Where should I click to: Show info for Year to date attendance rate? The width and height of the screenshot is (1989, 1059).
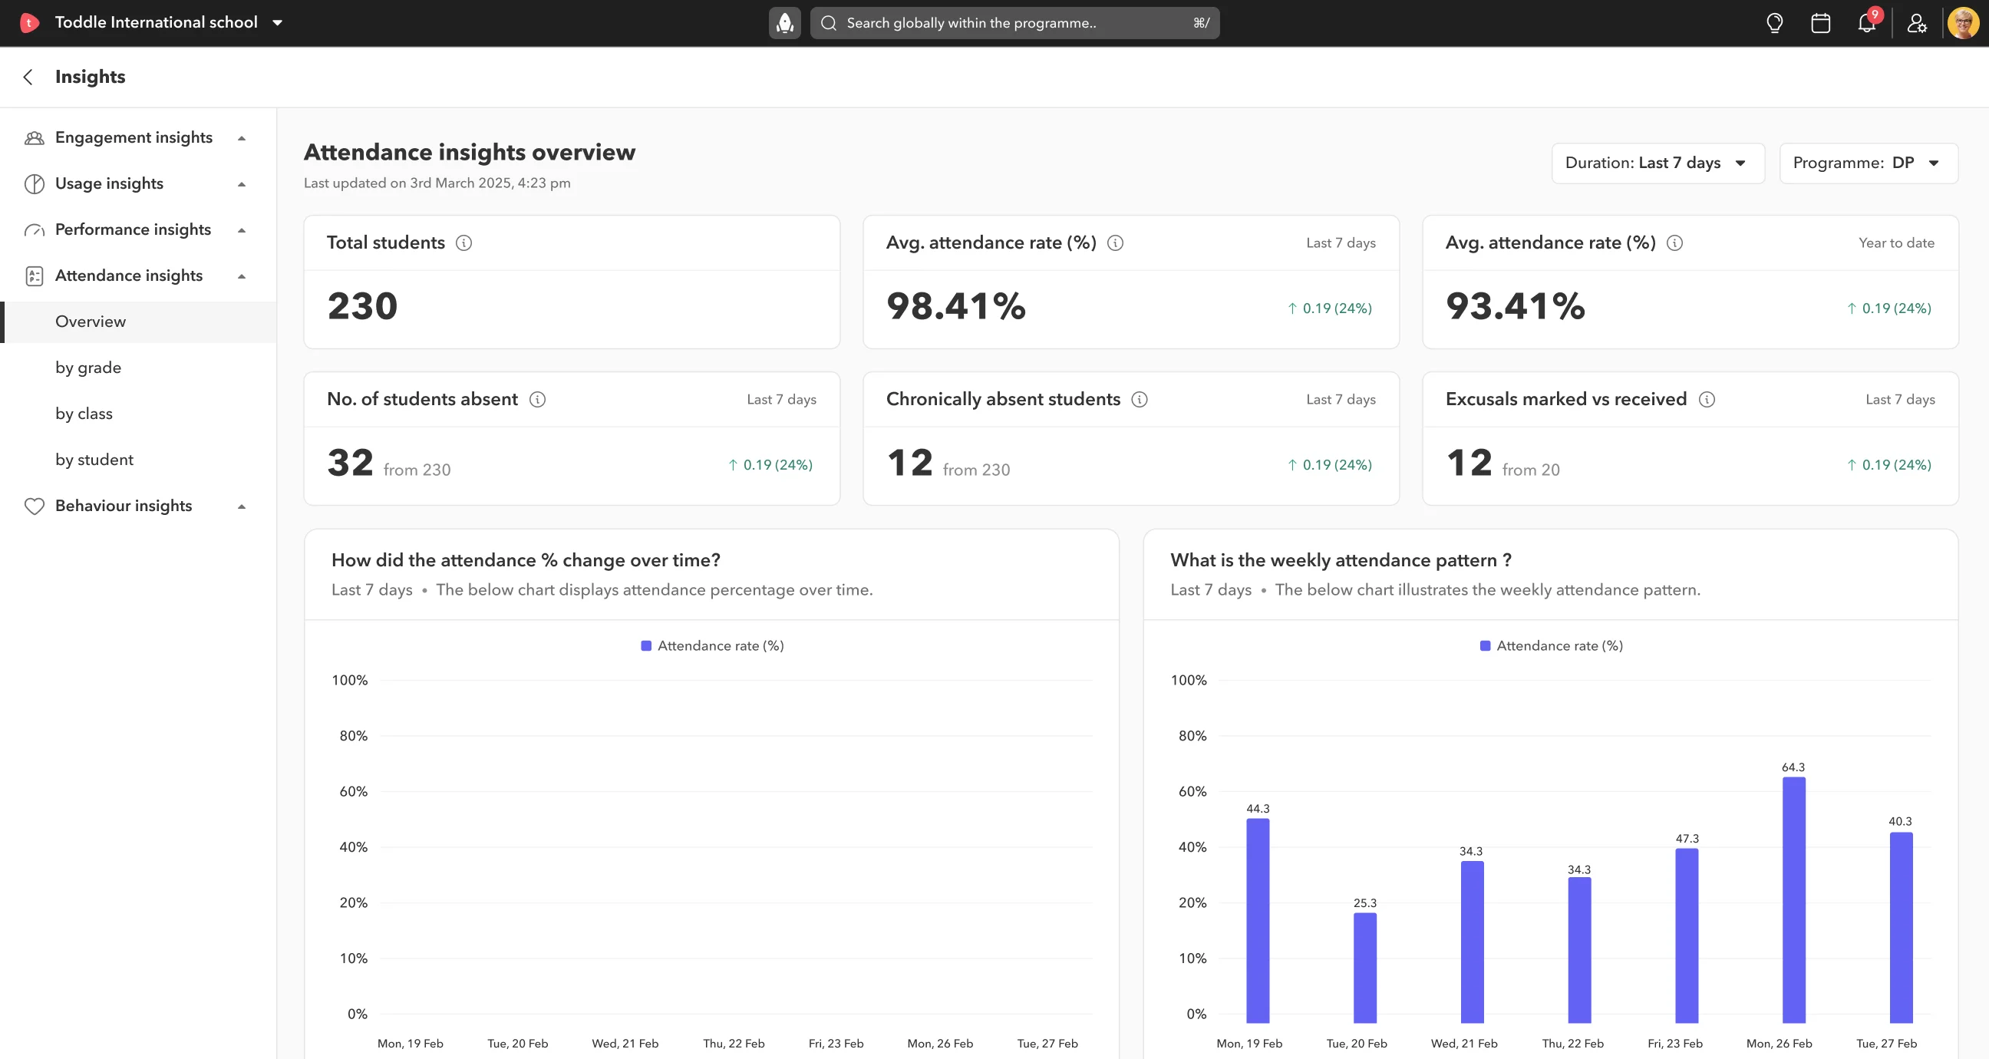click(x=1674, y=242)
